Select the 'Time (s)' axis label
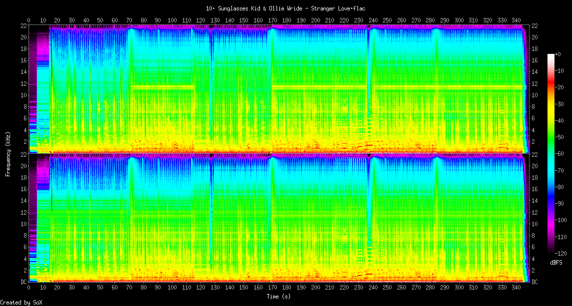The width and height of the screenshot is (572, 306). pos(277,297)
